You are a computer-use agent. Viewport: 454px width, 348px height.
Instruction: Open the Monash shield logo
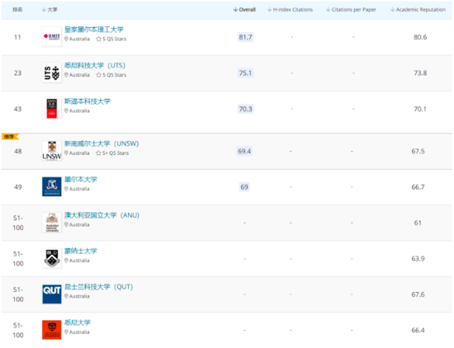click(51, 258)
